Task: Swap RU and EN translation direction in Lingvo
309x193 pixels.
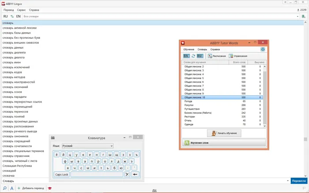Action: click(x=12, y=16)
